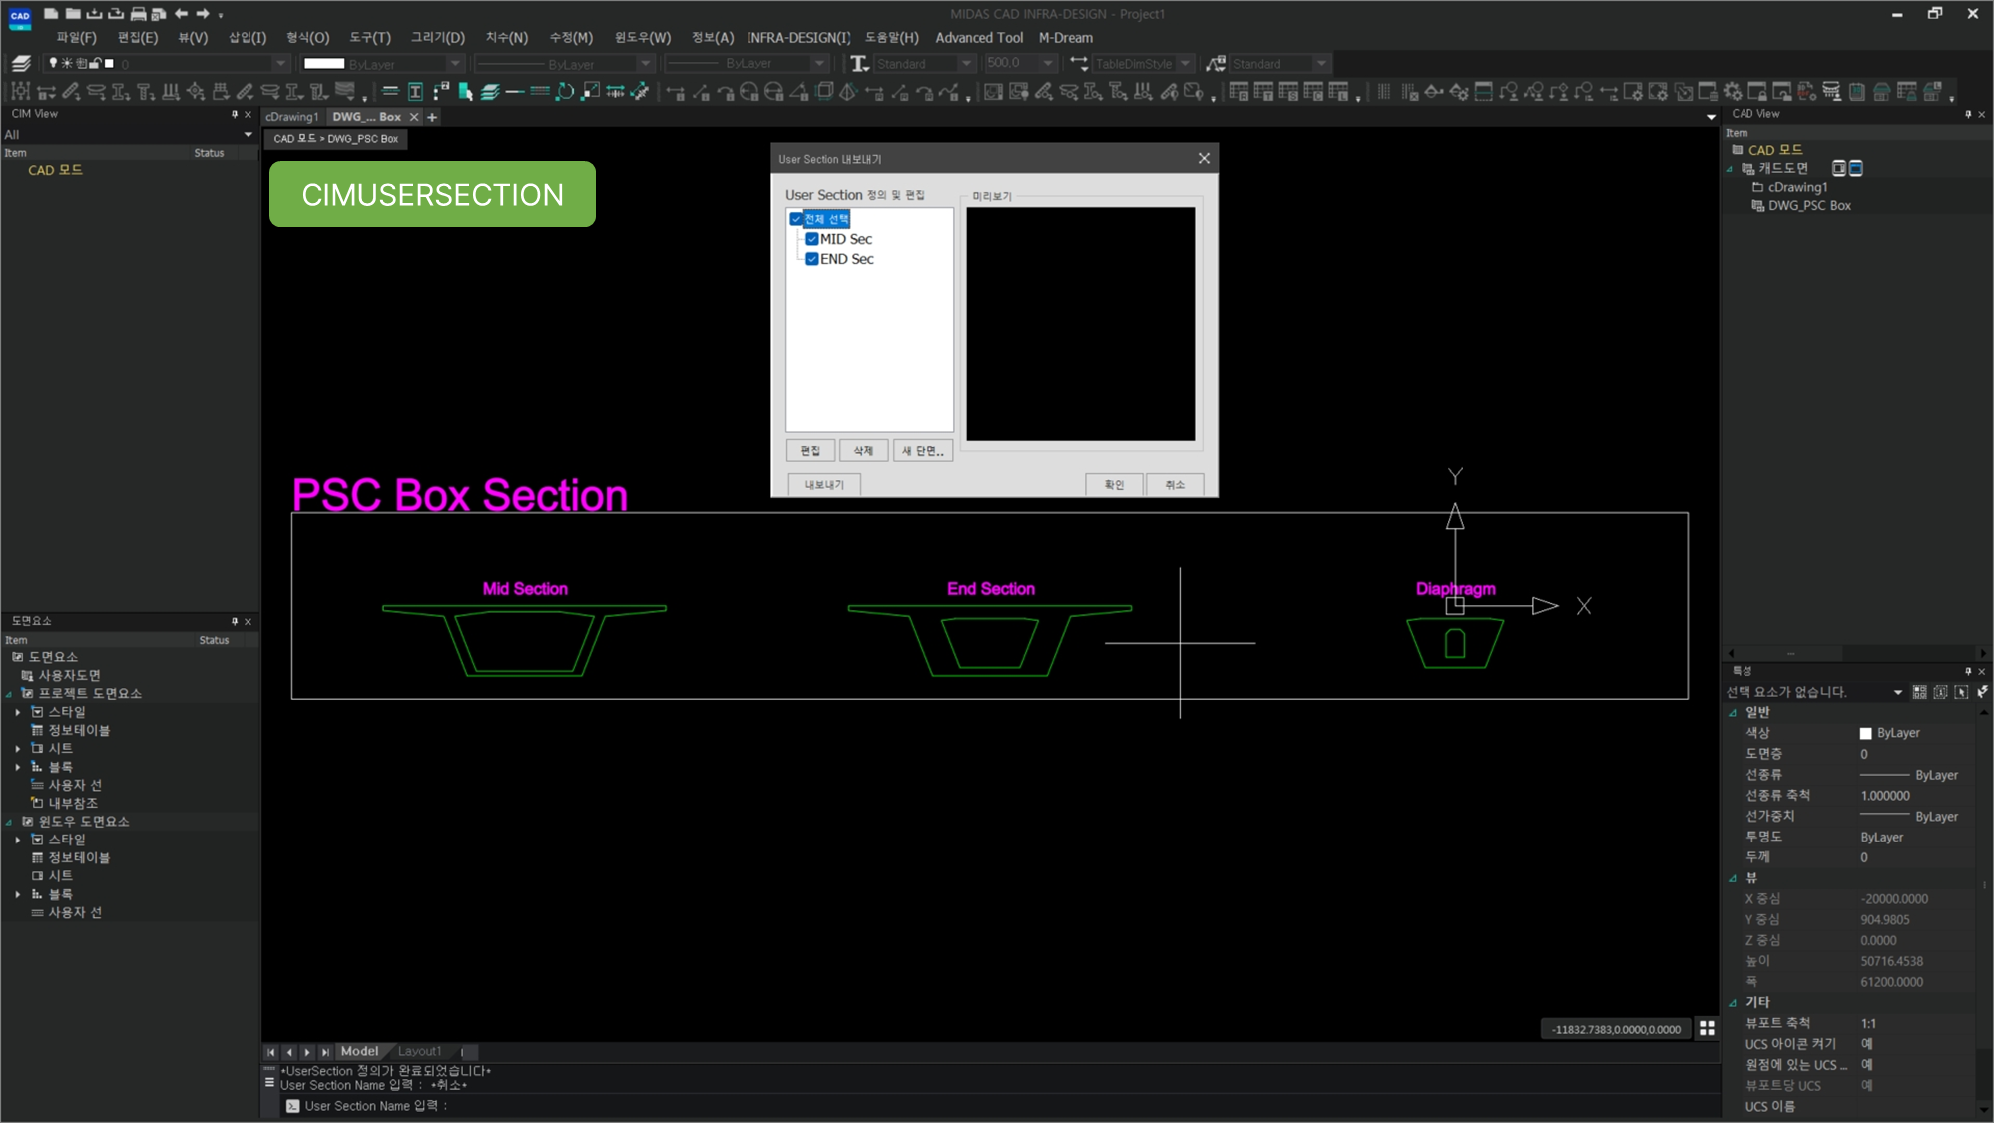
Task: Click the cyan clipboard toolbar icon
Action: (1856, 92)
